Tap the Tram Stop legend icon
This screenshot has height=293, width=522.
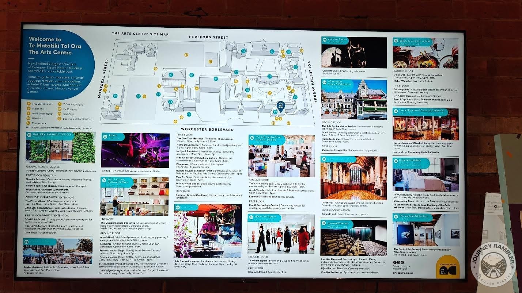[x=59, y=114]
